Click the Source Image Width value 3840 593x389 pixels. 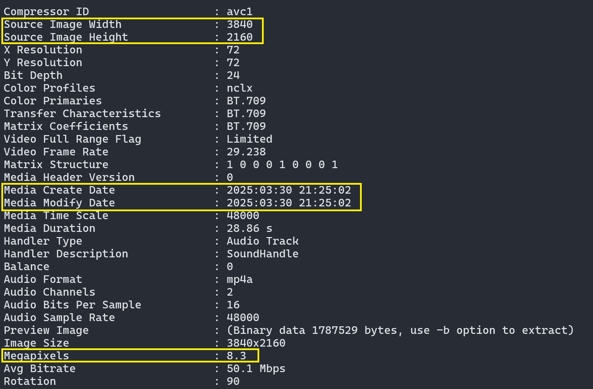coord(240,24)
